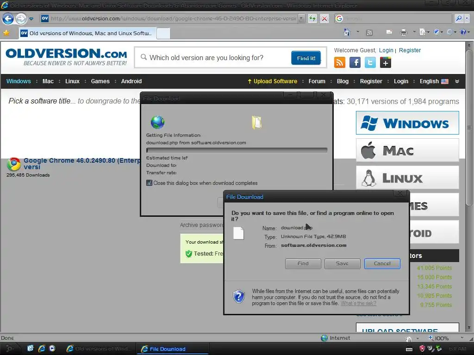Viewport: 474px width, 355px height.
Task: Change language via English flag selector
Action: 434,81
